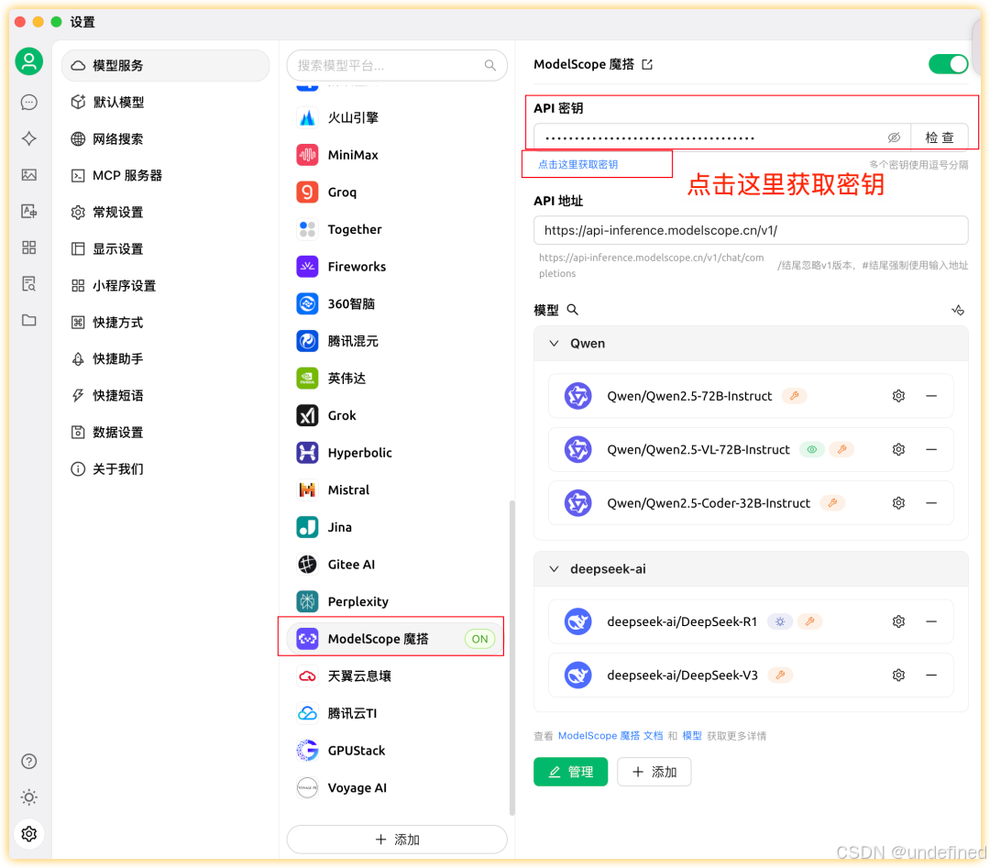Select 数据设置 settings menu

pyautogui.click(x=165, y=433)
